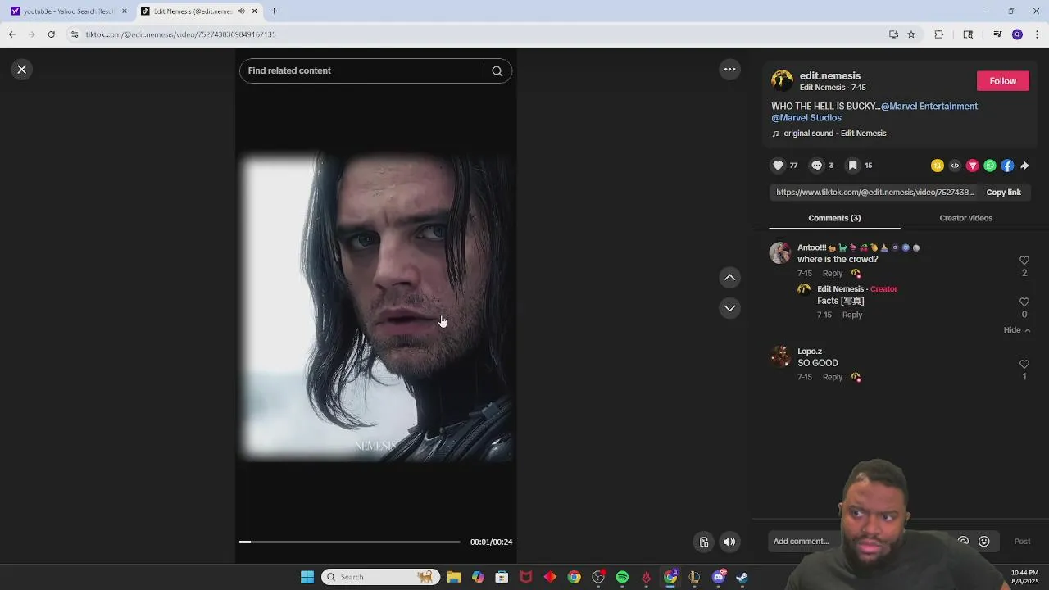Open OBS Studio from the taskbar

598,578
